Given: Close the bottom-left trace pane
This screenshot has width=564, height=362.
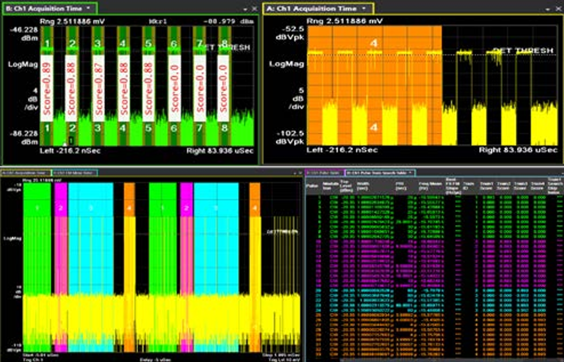Looking at the screenshot, I should tap(300, 173).
